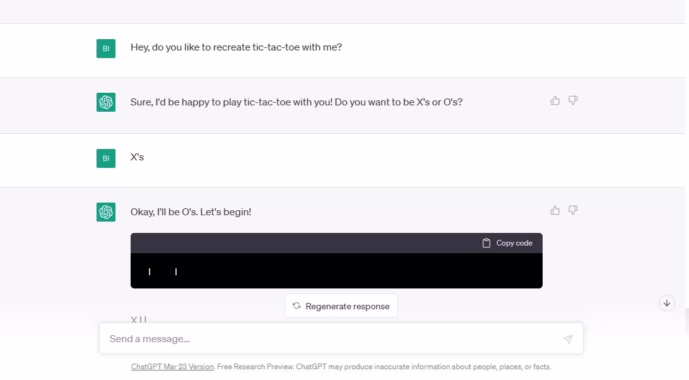Click the user message "X's" text
This screenshot has width=689, height=380.
(137, 157)
